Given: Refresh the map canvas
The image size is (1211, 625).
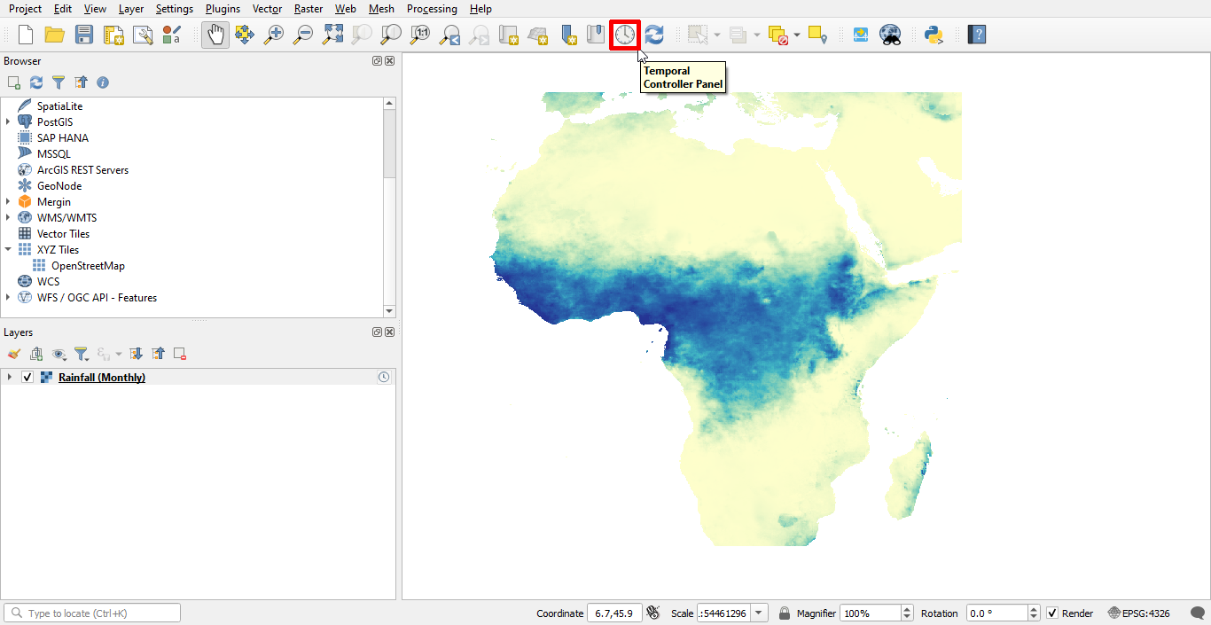Looking at the screenshot, I should (654, 35).
